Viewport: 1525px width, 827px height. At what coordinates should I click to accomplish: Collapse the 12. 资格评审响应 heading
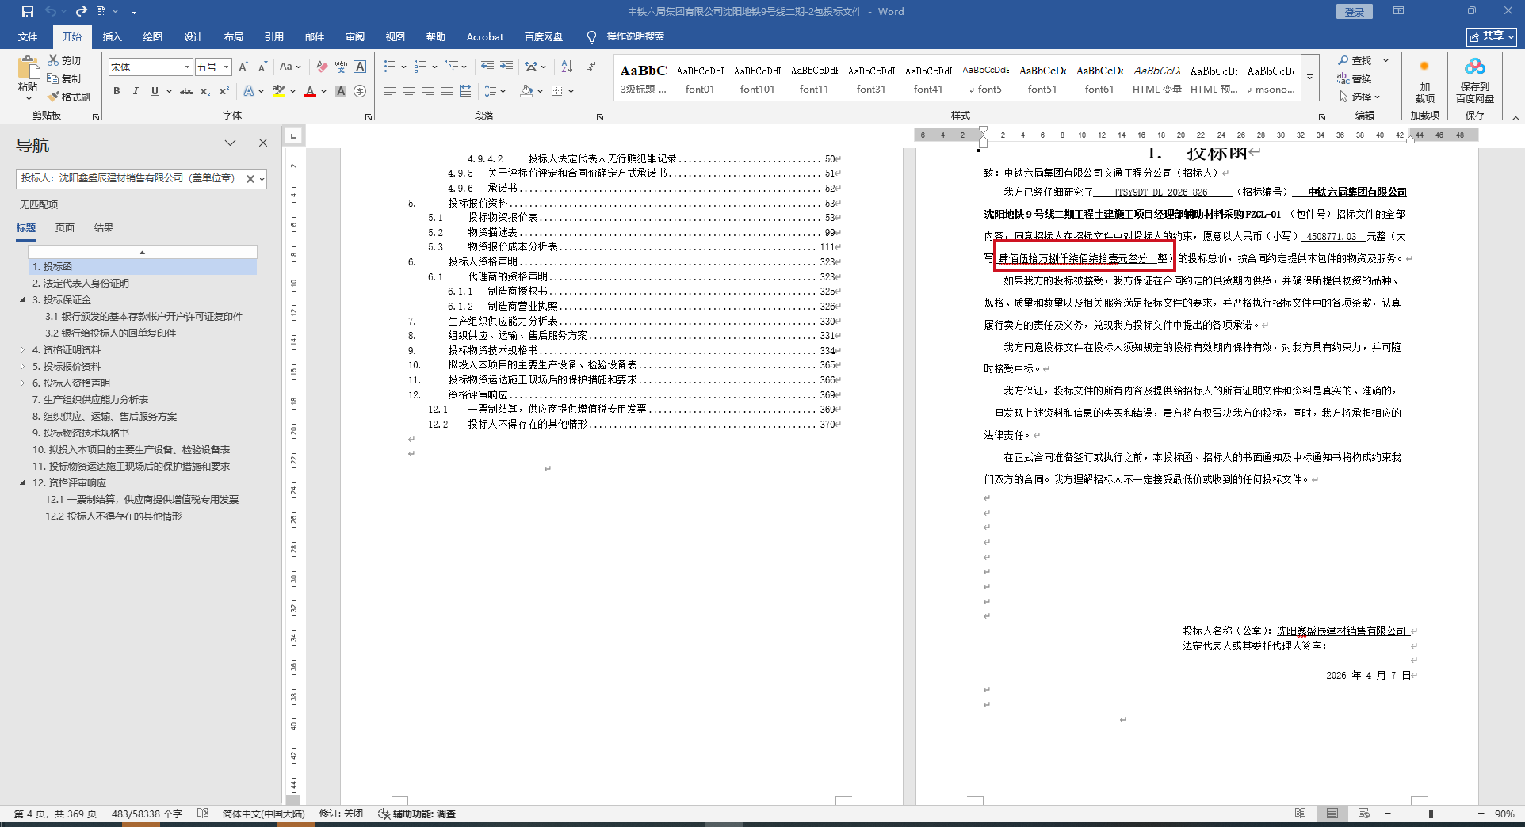(22, 483)
